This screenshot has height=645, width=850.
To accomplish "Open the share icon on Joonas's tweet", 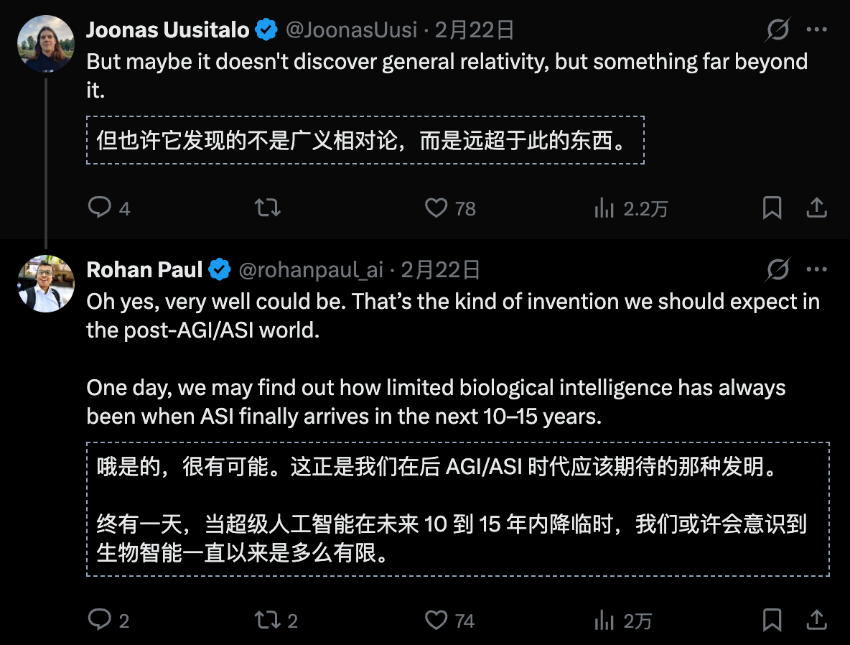I will (x=817, y=208).
